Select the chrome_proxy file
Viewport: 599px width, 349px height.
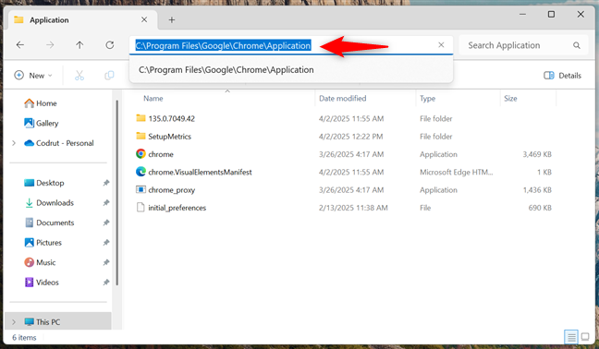(x=172, y=190)
